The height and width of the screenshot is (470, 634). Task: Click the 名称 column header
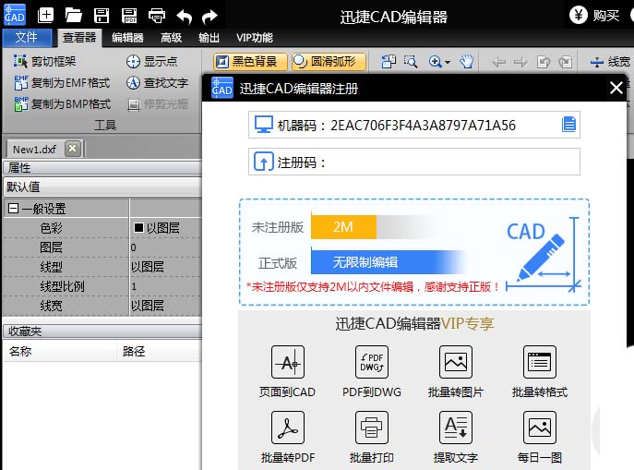[x=60, y=351]
